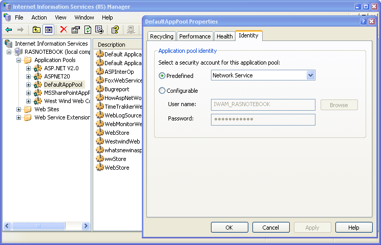Toggle the Show/Hide console tree icon
The width and height of the screenshot is (381, 245).
48,30
